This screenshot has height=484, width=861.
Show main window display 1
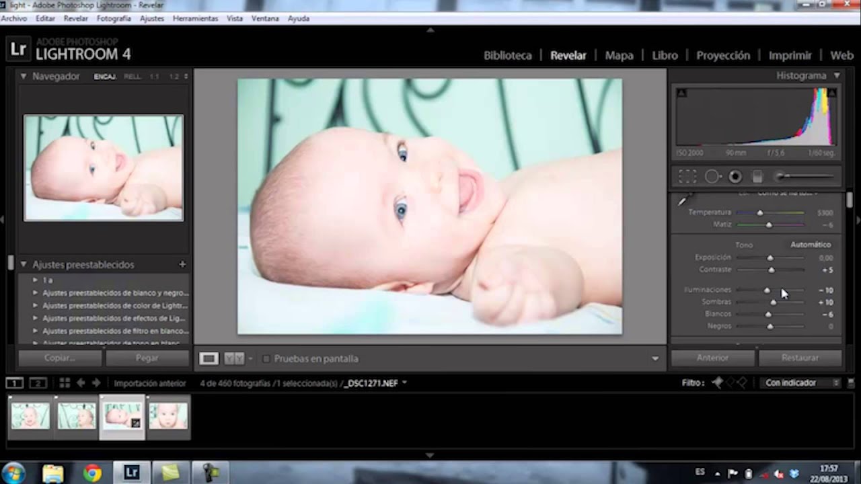click(x=14, y=383)
